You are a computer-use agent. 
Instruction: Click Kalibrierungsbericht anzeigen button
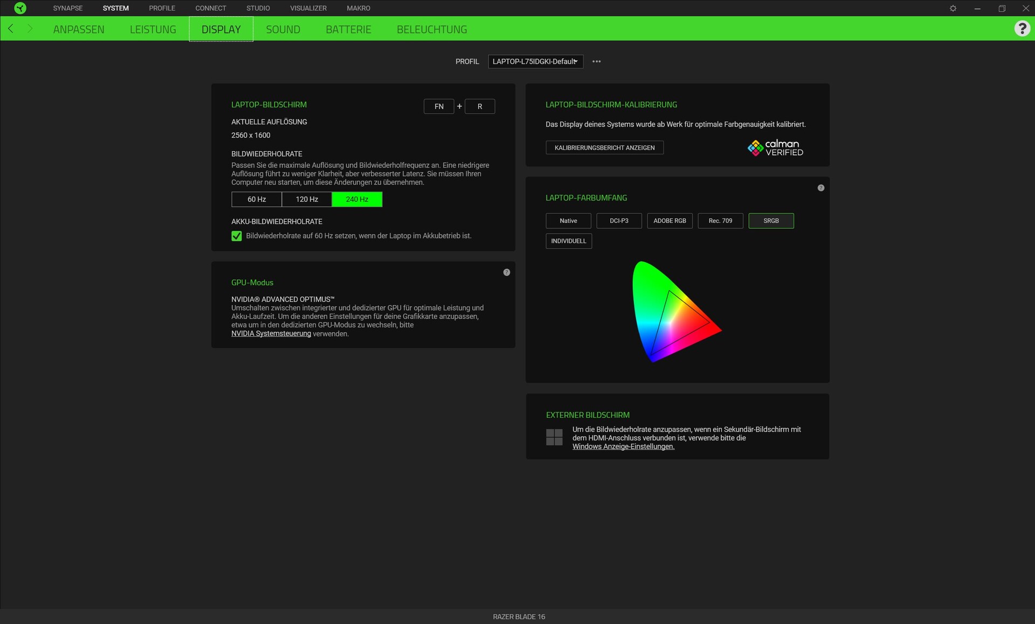point(604,148)
